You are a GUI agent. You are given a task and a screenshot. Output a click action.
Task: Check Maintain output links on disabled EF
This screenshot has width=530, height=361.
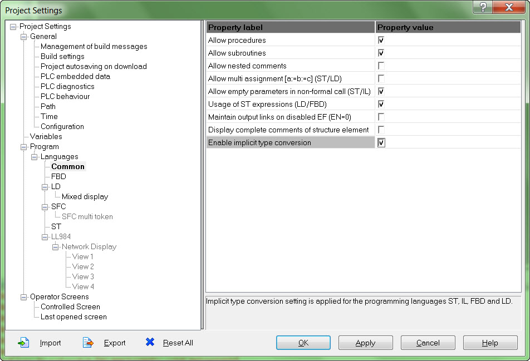coord(381,117)
